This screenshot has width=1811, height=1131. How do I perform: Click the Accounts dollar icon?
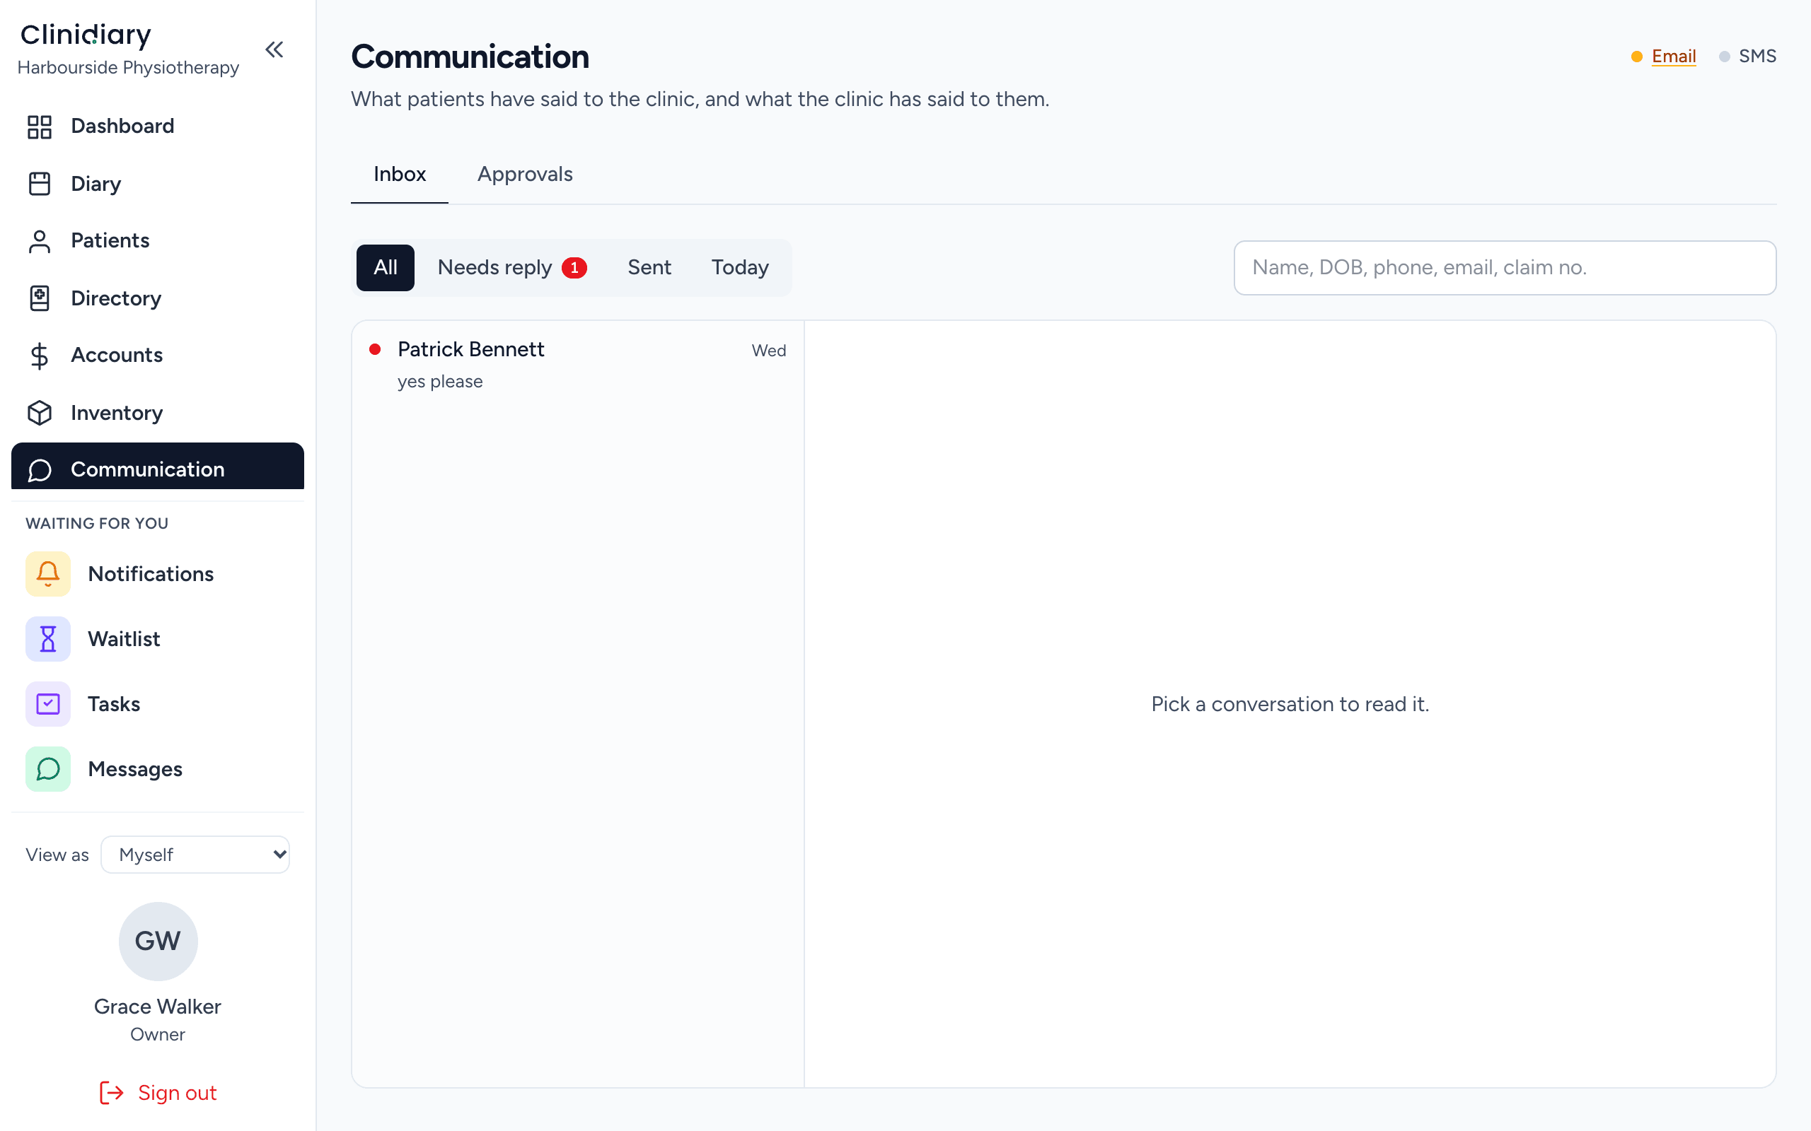[x=39, y=356]
